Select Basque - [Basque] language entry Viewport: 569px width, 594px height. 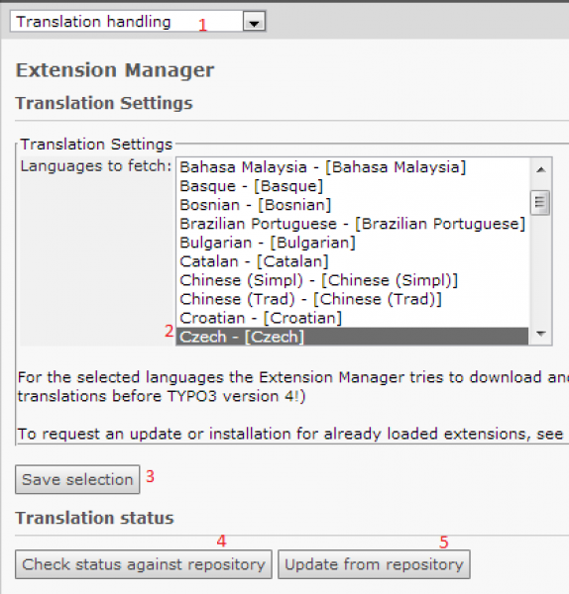click(352, 186)
